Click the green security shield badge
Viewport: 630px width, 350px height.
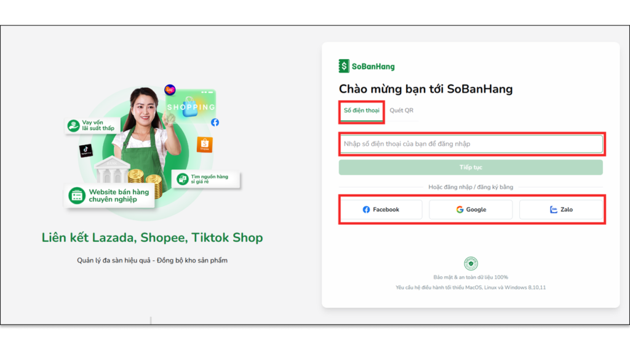click(471, 264)
